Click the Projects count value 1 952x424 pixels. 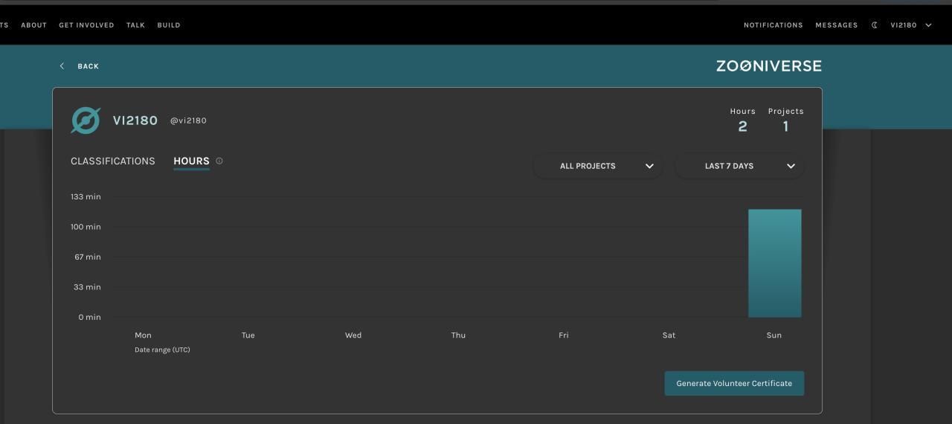click(x=785, y=126)
